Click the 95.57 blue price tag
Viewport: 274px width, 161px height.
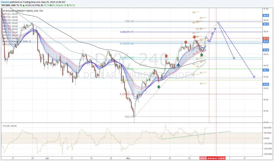point(266,42)
